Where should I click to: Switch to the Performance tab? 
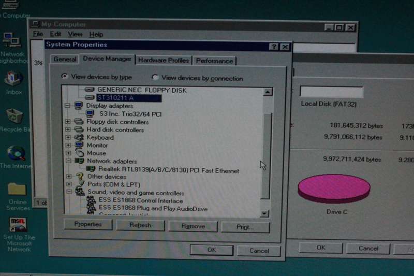click(x=214, y=61)
